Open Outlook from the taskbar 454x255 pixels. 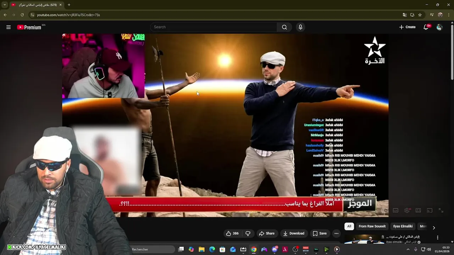[233, 249]
